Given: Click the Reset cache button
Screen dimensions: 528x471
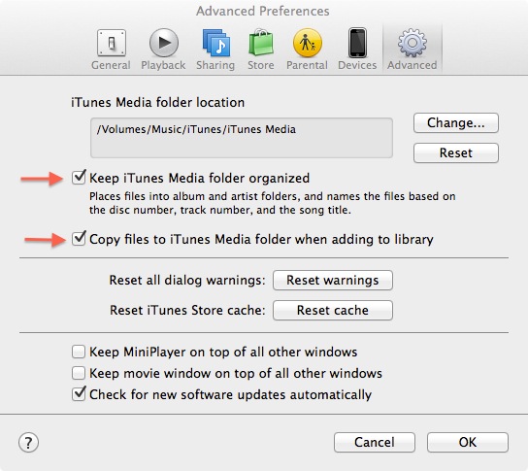Looking at the screenshot, I should click(333, 310).
